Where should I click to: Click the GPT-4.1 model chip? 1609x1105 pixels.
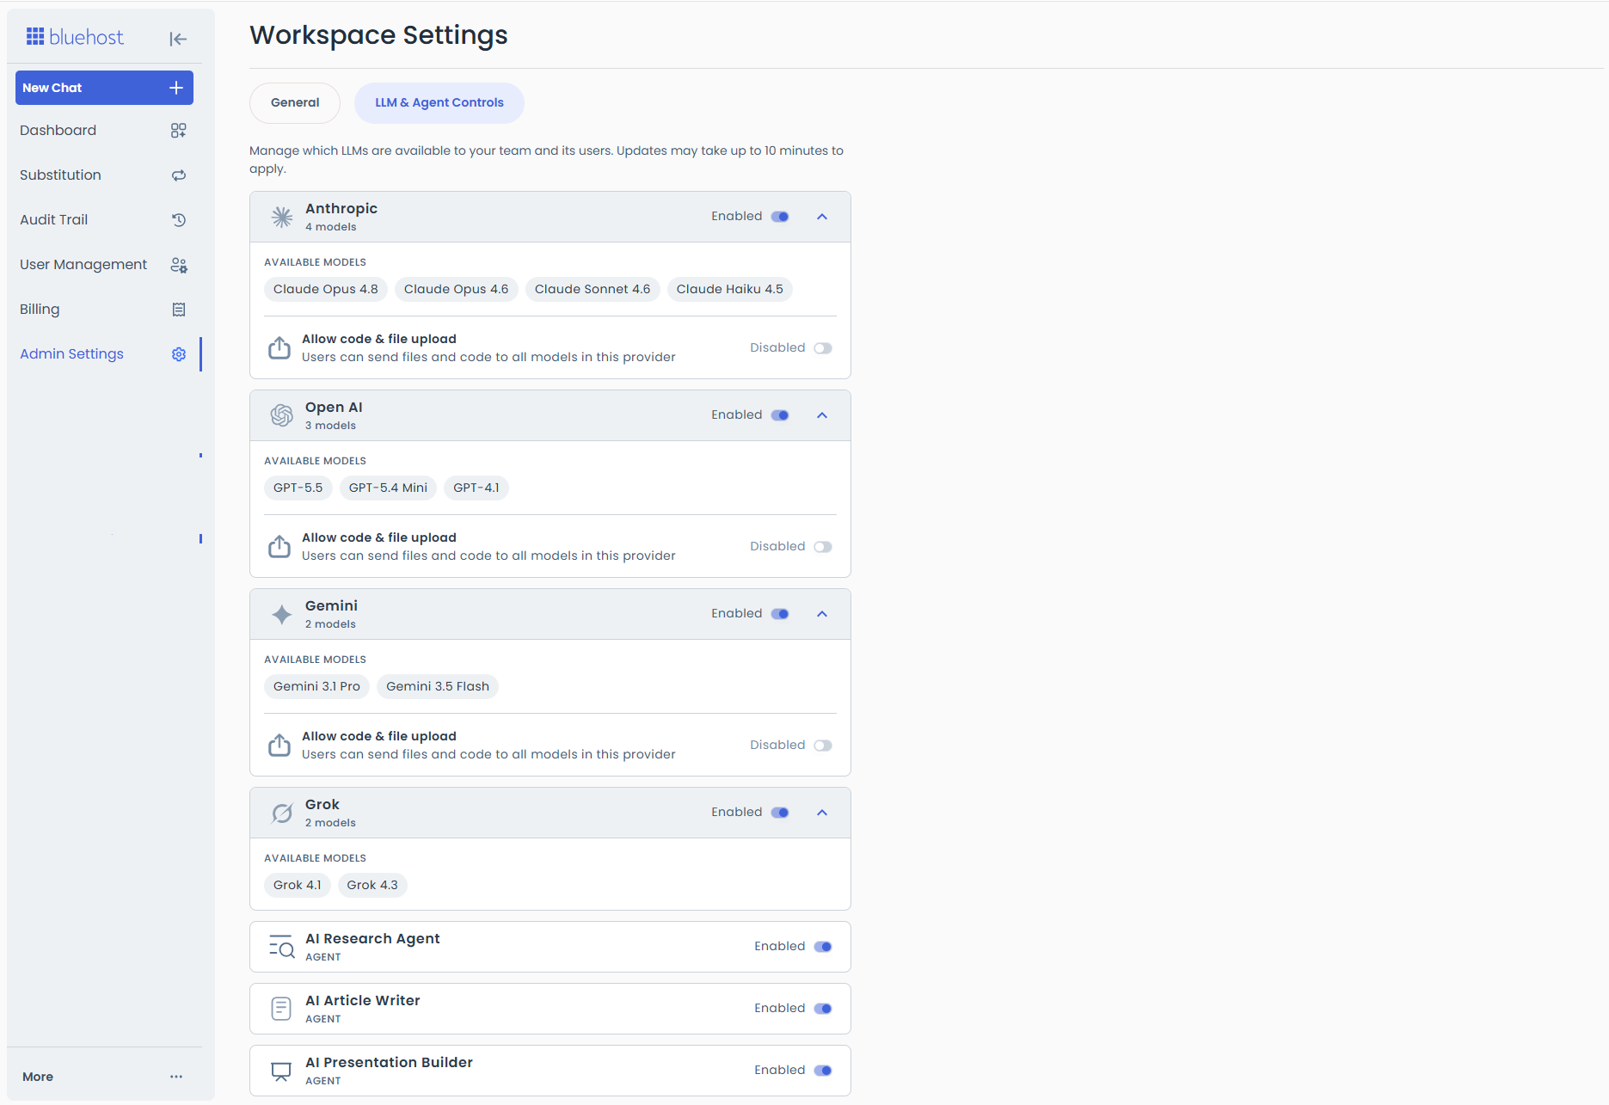coord(476,488)
